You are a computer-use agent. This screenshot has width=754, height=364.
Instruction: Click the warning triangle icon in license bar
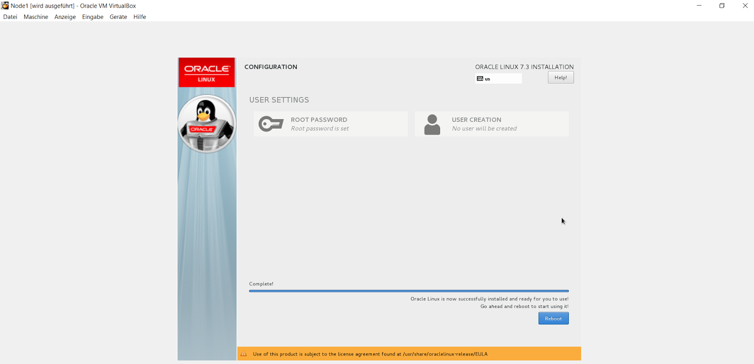coord(244,354)
